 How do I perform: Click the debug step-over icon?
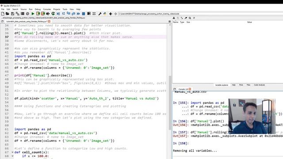click(x=64, y=14)
